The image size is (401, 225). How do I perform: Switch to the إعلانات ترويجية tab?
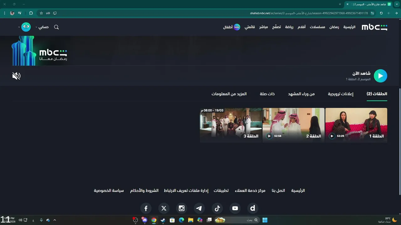[x=341, y=94]
